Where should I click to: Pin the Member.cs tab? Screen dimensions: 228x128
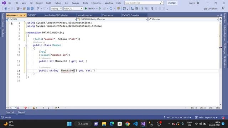click(21, 15)
